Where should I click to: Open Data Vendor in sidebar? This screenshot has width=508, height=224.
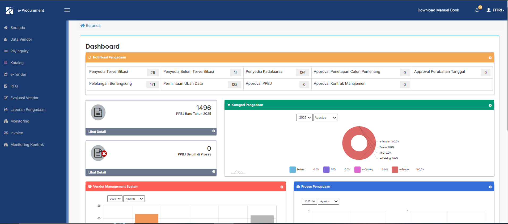point(21,39)
